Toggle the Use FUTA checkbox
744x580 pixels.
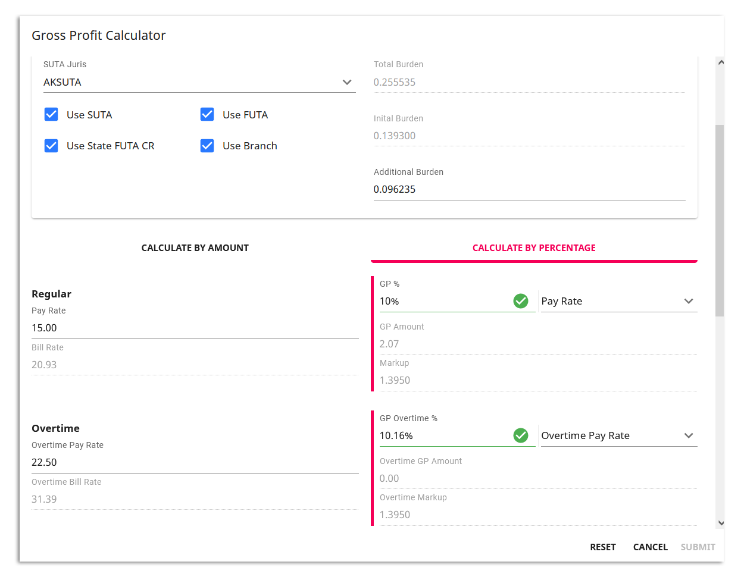click(x=207, y=114)
